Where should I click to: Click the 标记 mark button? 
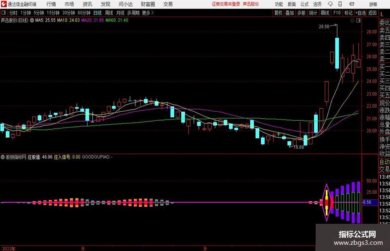(348, 13)
